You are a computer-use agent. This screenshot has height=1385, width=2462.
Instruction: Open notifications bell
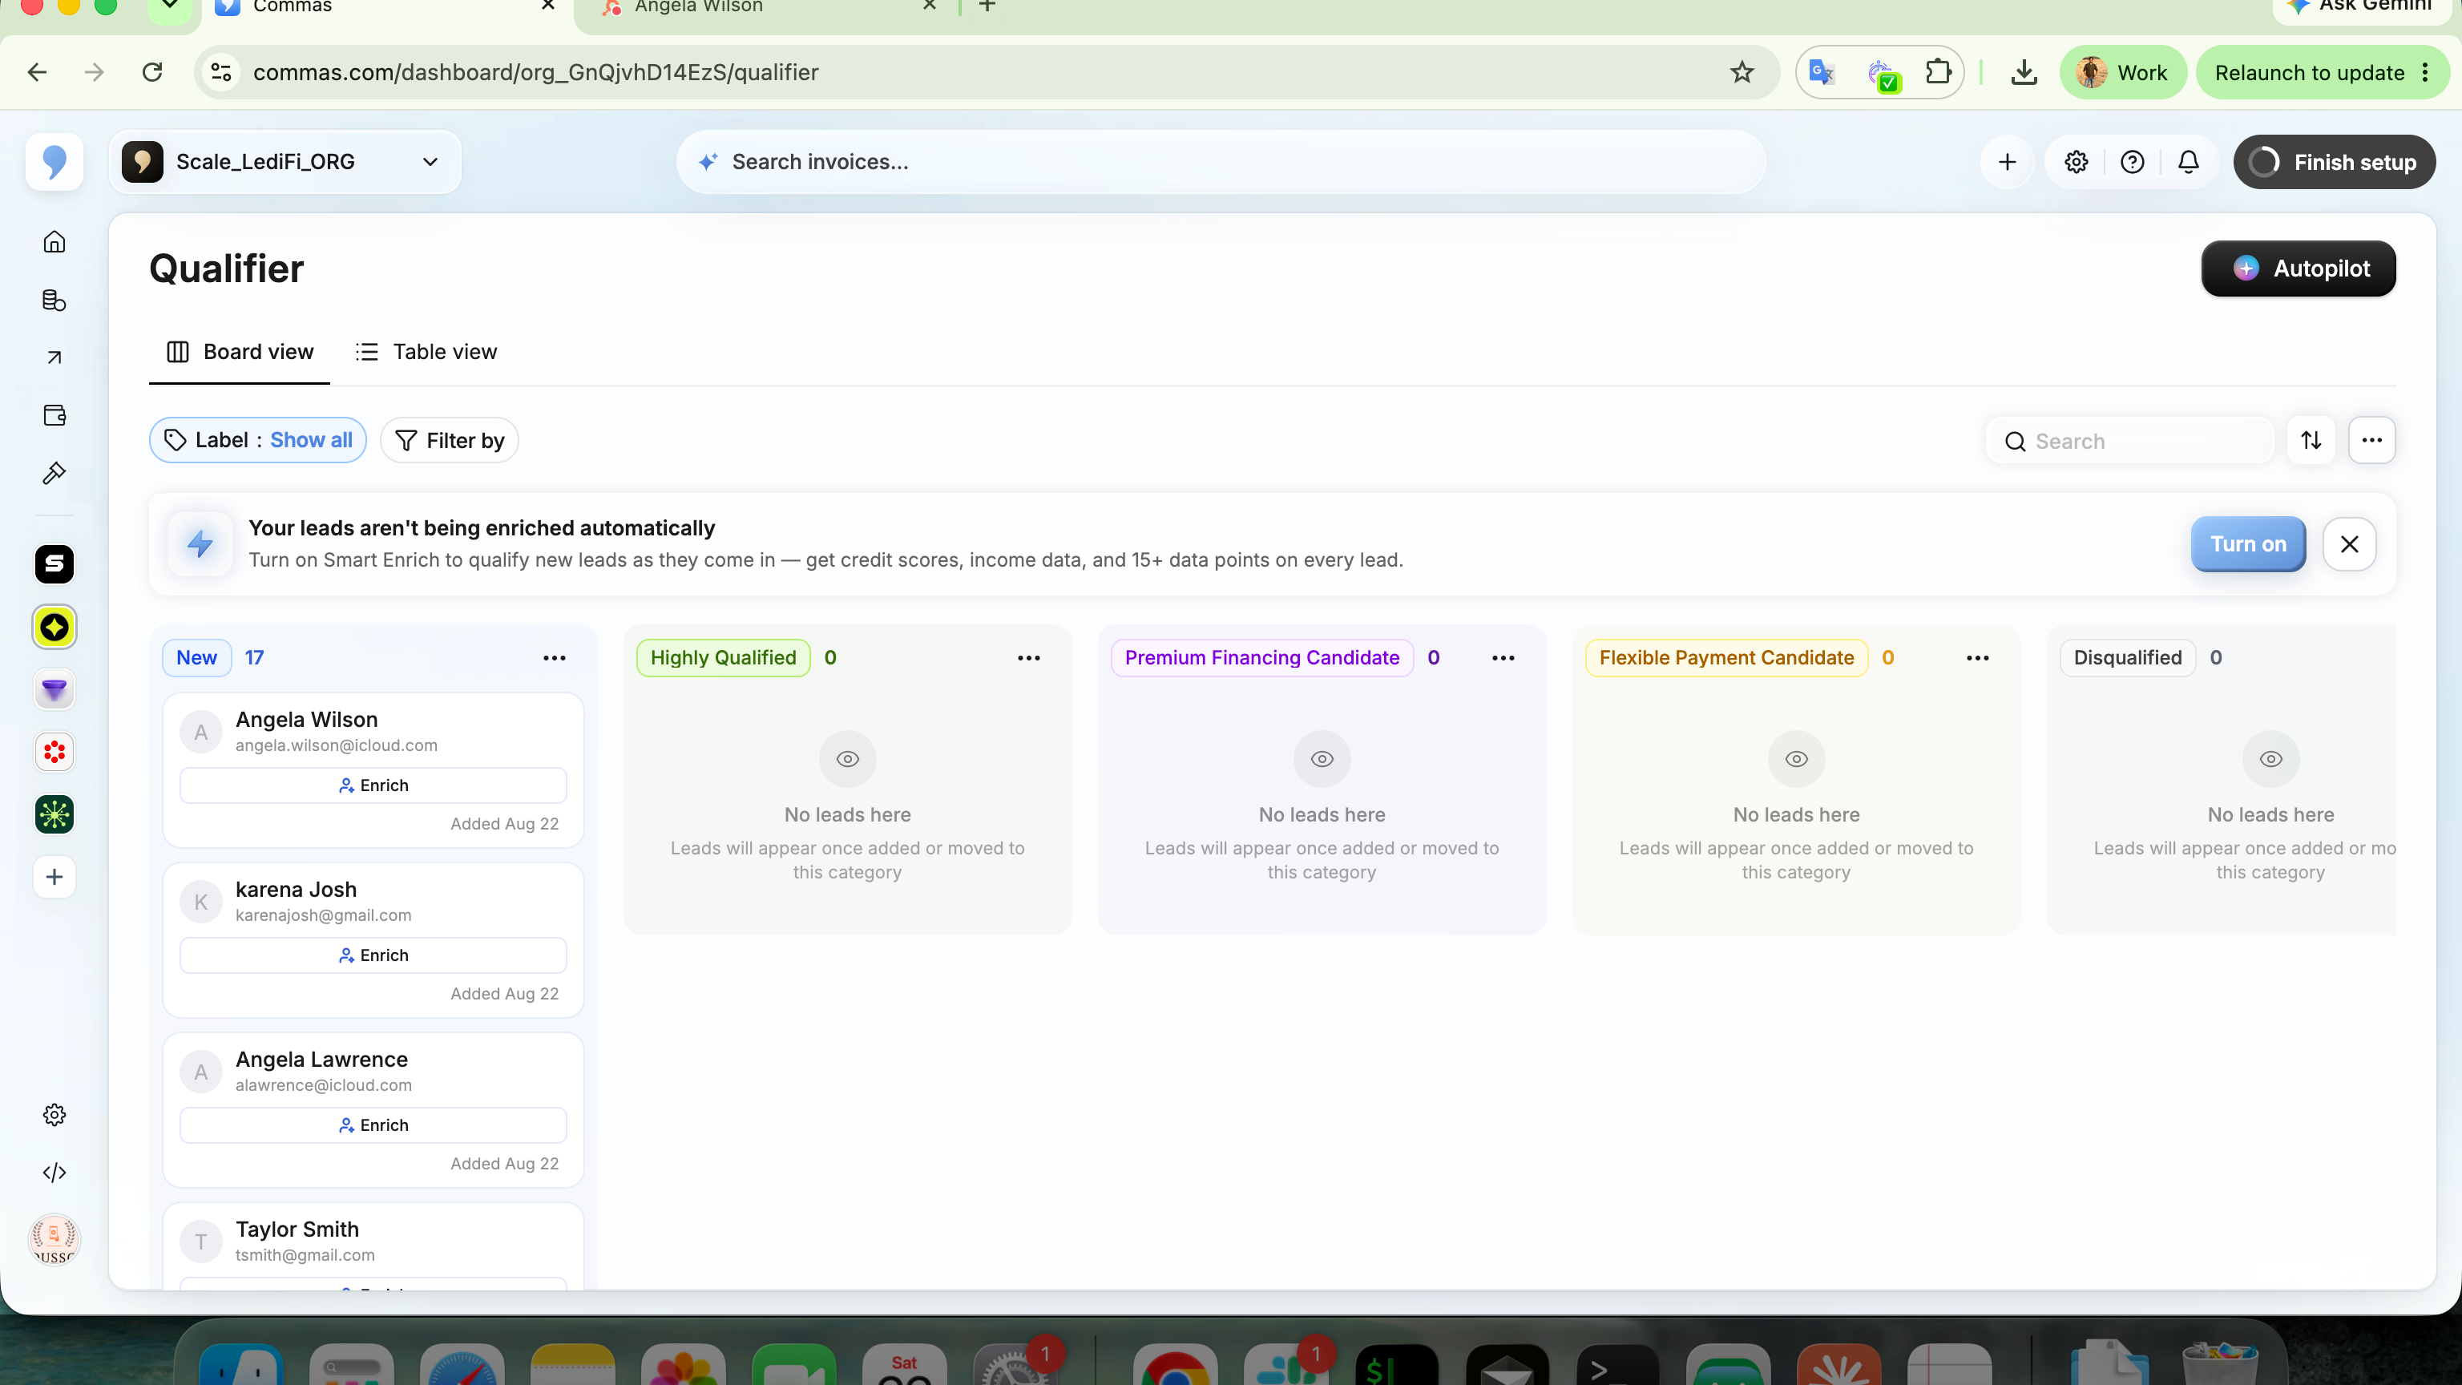pyautogui.click(x=2189, y=163)
